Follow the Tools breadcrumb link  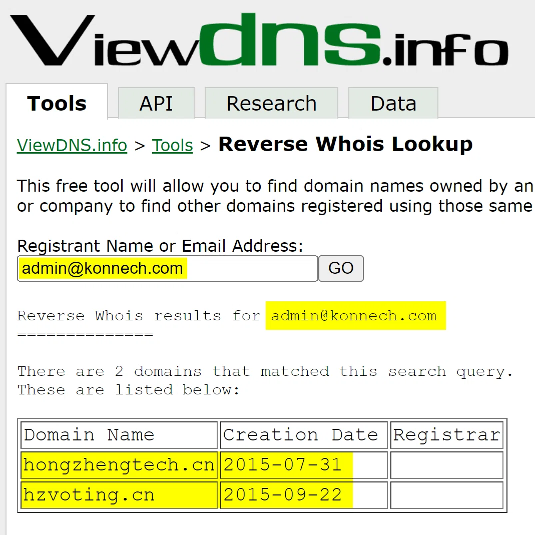(172, 145)
